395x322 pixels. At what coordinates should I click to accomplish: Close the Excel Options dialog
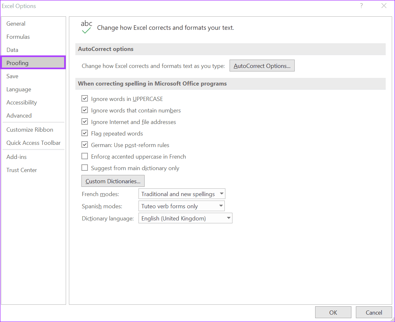click(x=384, y=6)
